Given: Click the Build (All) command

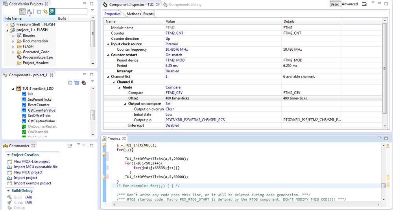Looking at the screenshot, I should coord(23,197).
